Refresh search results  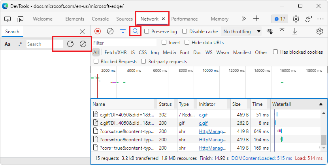[x=70, y=44]
